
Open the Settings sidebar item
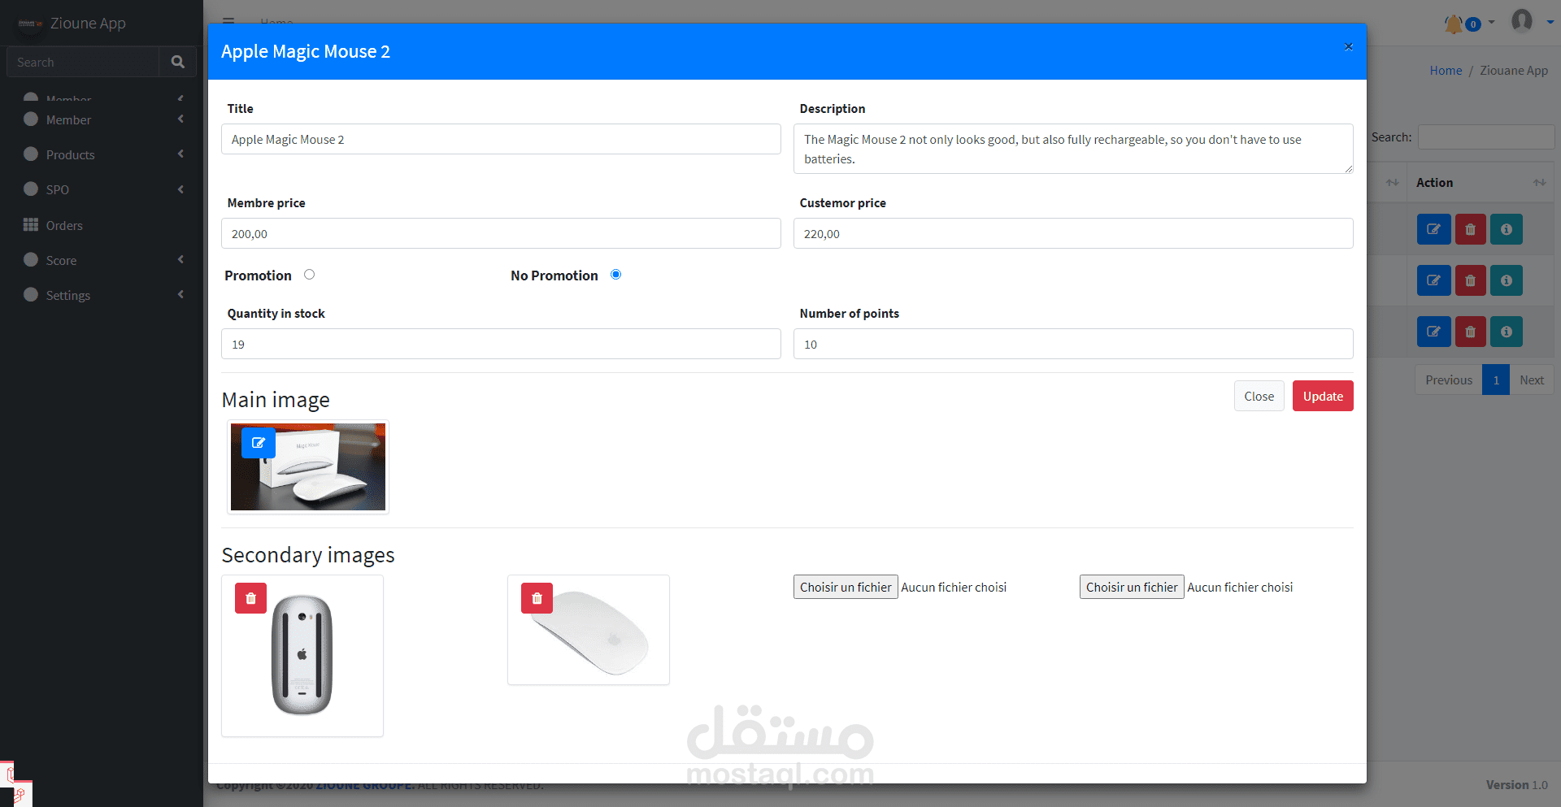pyautogui.click(x=102, y=295)
